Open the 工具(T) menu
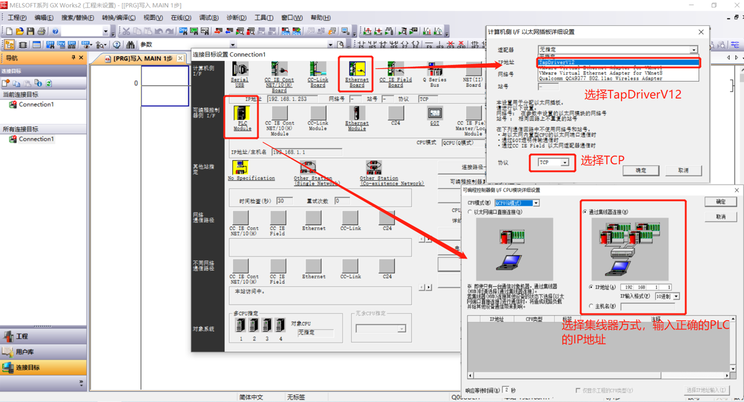The width and height of the screenshot is (744, 402). [263, 18]
